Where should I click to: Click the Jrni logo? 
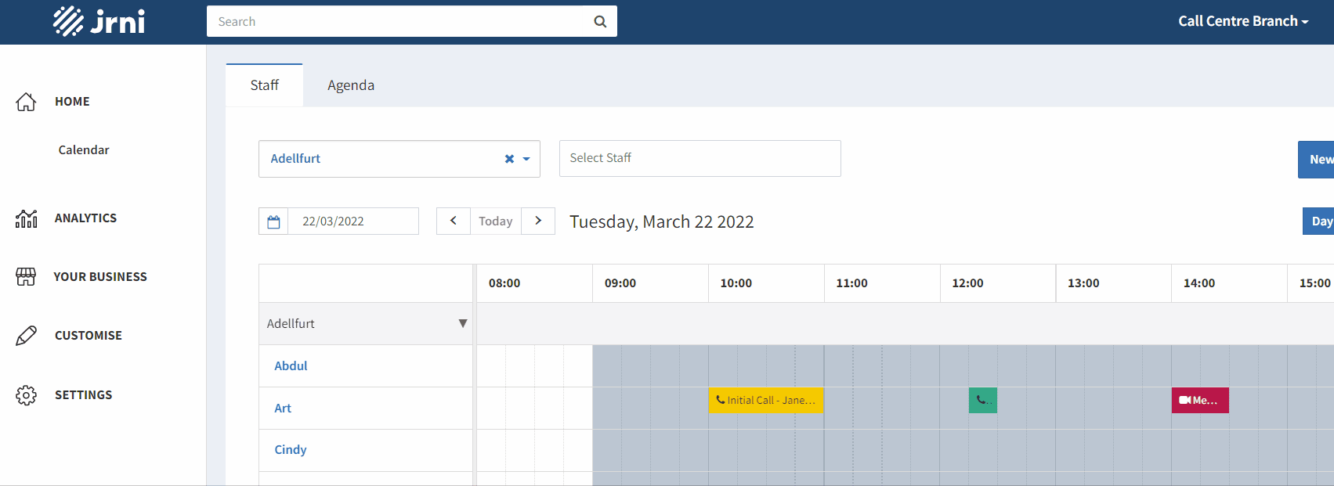(99, 21)
